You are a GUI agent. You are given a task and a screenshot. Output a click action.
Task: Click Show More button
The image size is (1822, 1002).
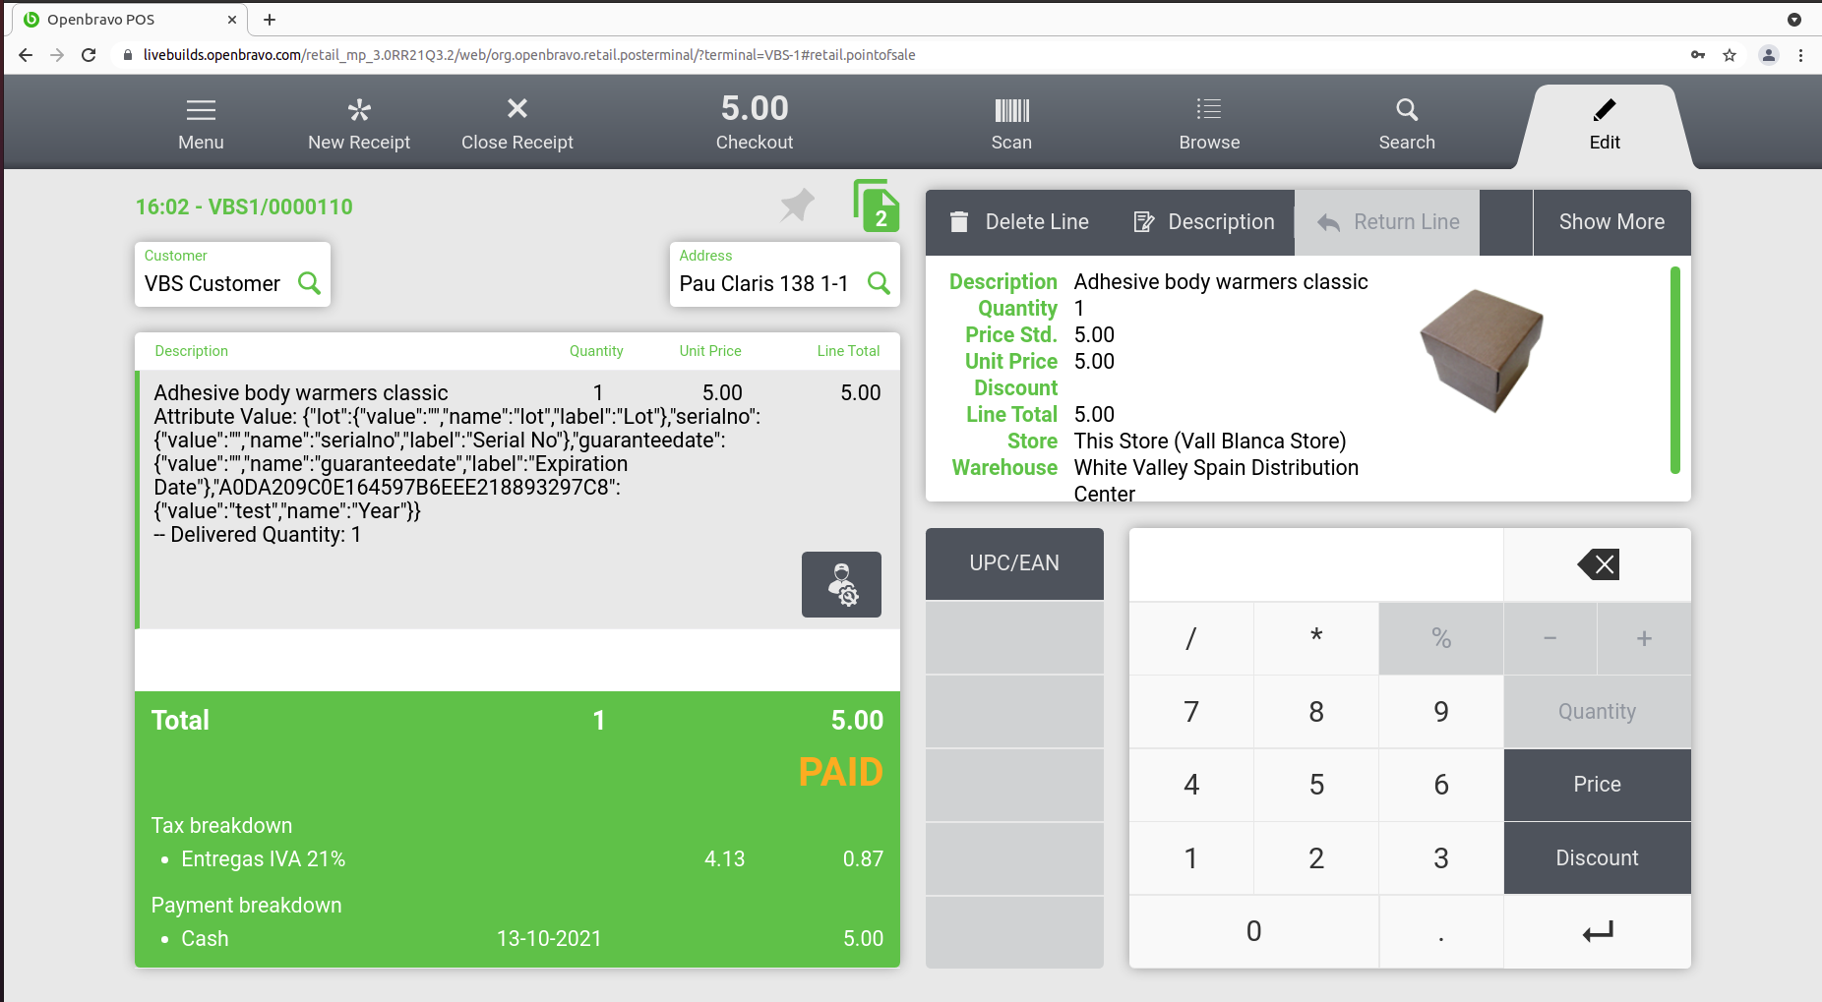coord(1611,222)
